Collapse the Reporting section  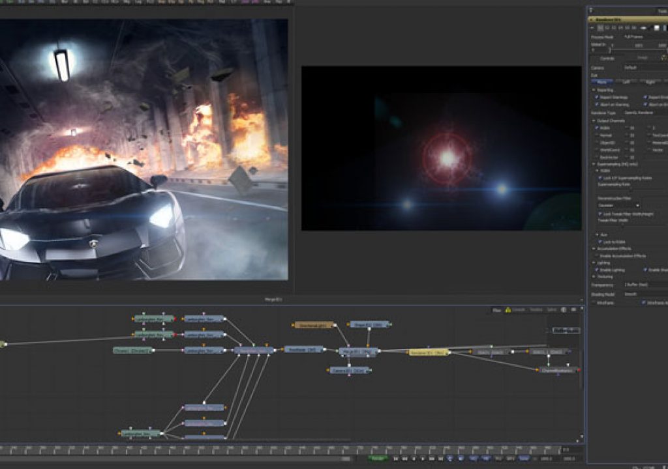click(594, 91)
